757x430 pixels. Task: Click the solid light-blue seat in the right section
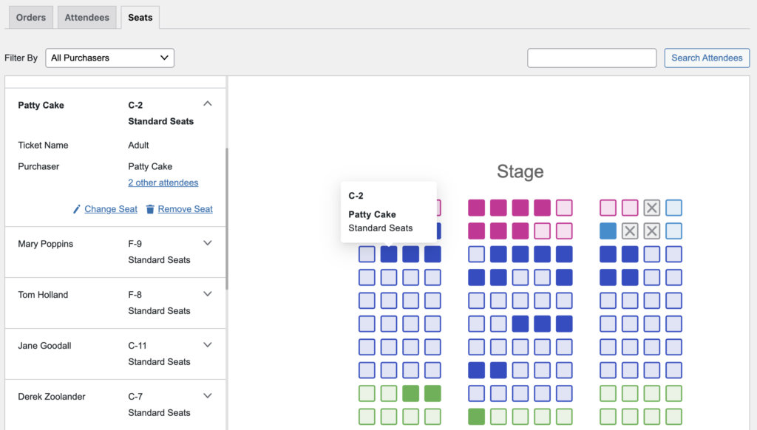tap(608, 231)
